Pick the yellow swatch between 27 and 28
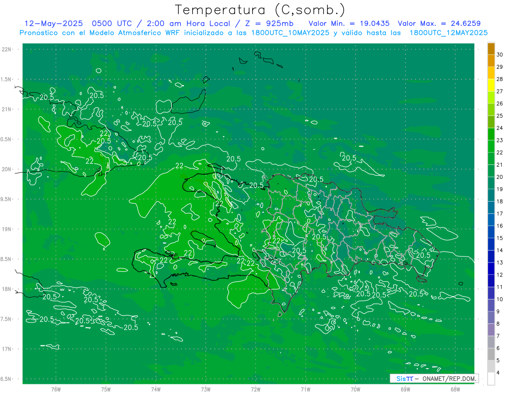This screenshot has height=395, width=511. click(491, 85)
